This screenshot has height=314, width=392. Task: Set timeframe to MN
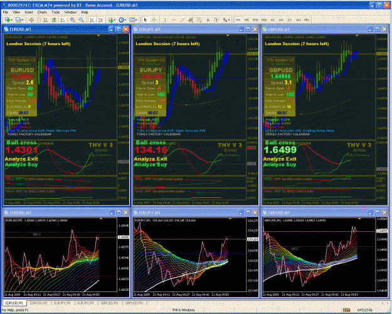click(x=307, y=20)
